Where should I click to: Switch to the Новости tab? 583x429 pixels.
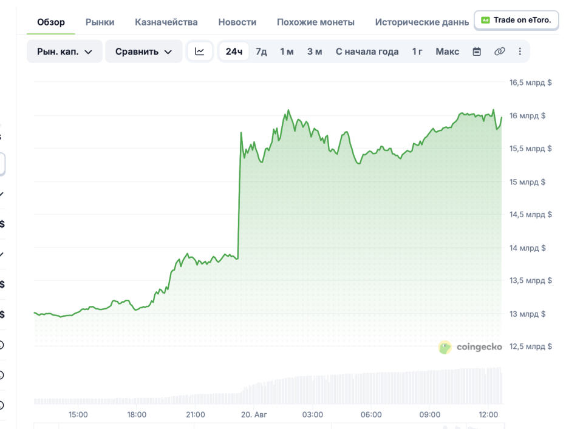[x=237, y=22]
